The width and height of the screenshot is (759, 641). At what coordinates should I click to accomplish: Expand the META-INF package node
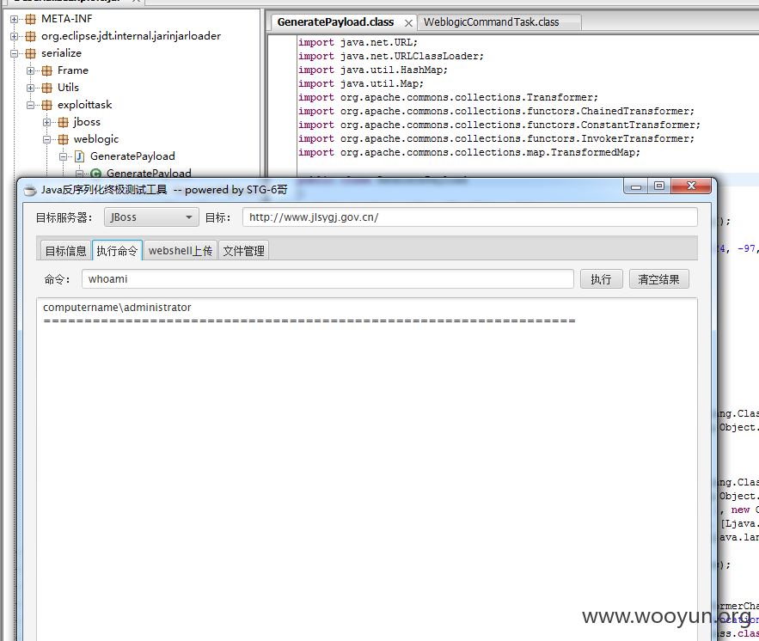[x=14, y=20]
